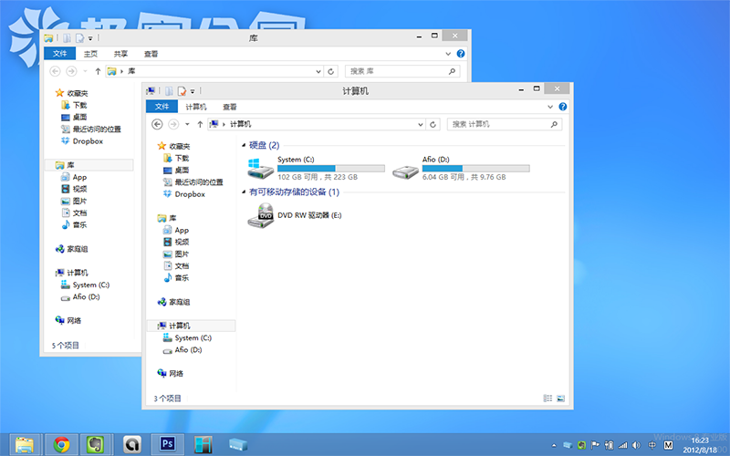Open 主页 tab in 库 window
The height and width of the screenshot is (456, 730).
[x=90, y=54]
